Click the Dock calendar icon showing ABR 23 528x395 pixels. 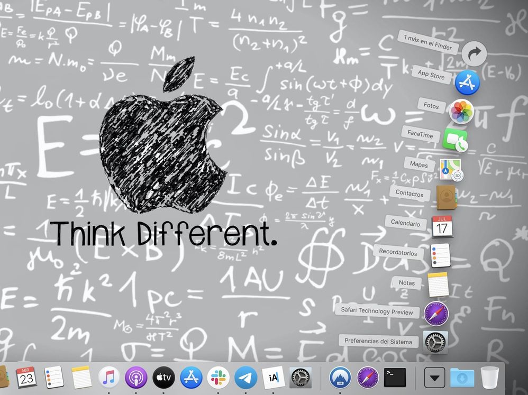(26, 378)
